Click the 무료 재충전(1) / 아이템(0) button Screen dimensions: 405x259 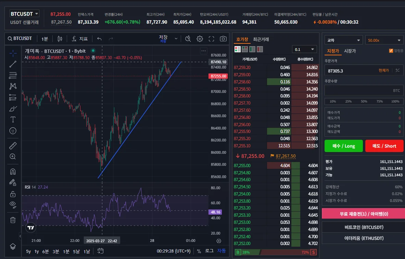tap(364, 214)
